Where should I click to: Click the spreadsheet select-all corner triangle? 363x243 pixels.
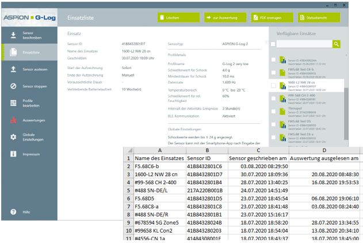tap(129, 150)
